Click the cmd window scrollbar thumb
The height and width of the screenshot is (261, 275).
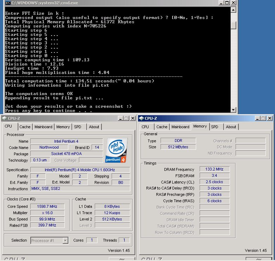click(x=233, y=25)
